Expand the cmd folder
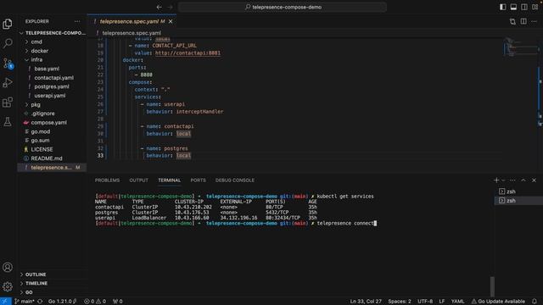The width and height of the screenshot is (543, 305). 52,42
